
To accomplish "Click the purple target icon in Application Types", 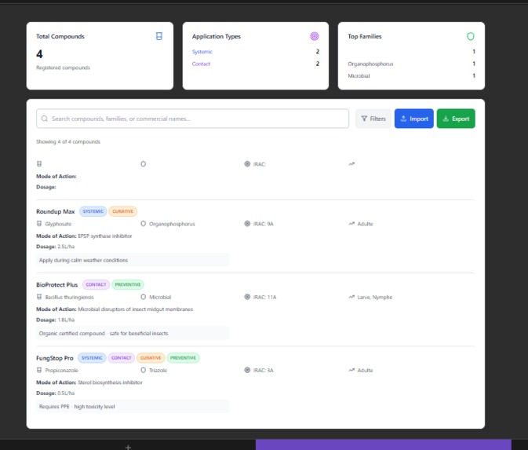I will [x=314, y=36].
